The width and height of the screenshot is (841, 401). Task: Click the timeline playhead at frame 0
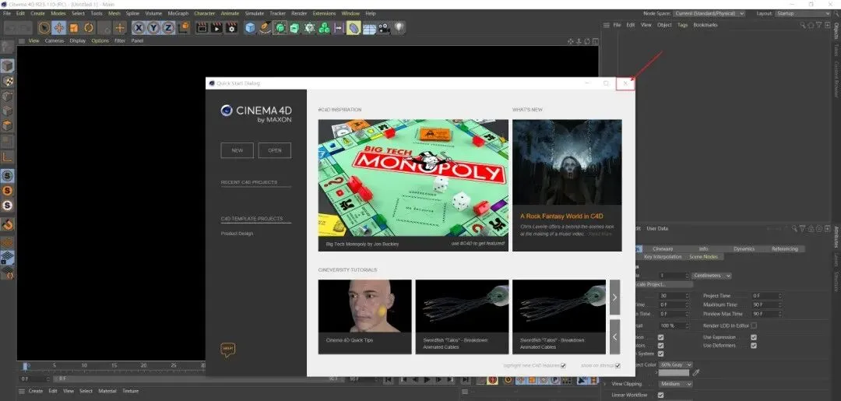click(25, 367)
